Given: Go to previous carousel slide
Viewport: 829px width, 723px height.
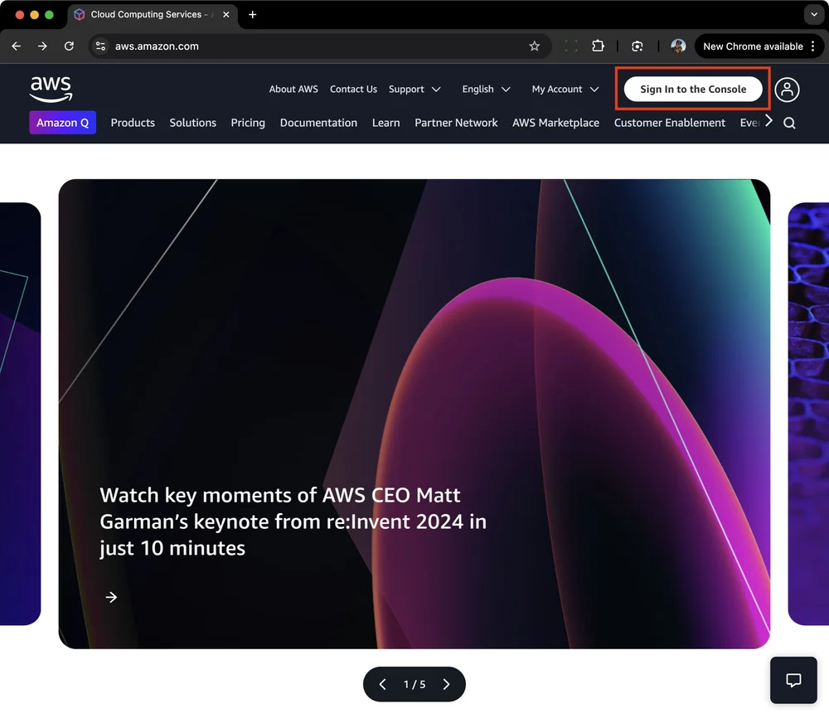Looking at the screenshot, I should 383,684.
